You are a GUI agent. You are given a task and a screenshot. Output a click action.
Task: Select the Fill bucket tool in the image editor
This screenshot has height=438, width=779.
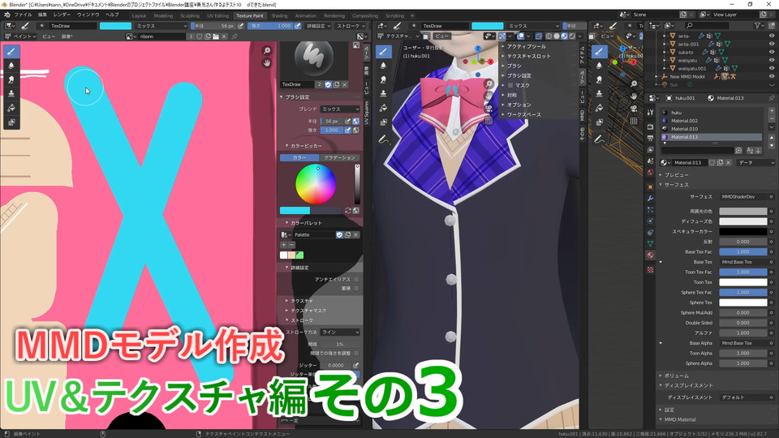11,108
